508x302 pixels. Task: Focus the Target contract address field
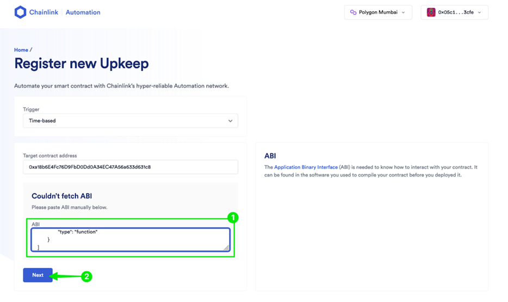click(131, 167)
